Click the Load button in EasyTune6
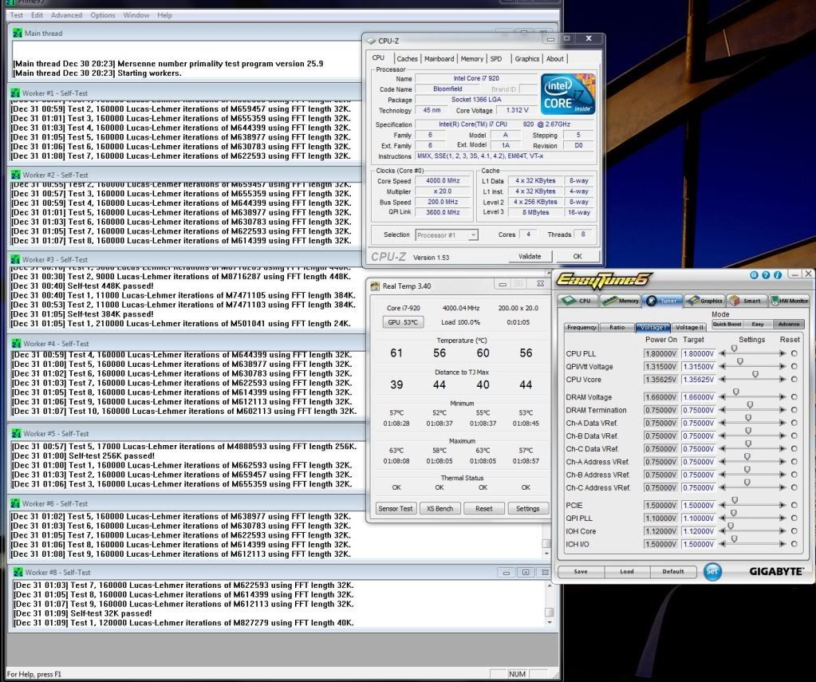This screenshot has height=682, width=816. (627, 572)
